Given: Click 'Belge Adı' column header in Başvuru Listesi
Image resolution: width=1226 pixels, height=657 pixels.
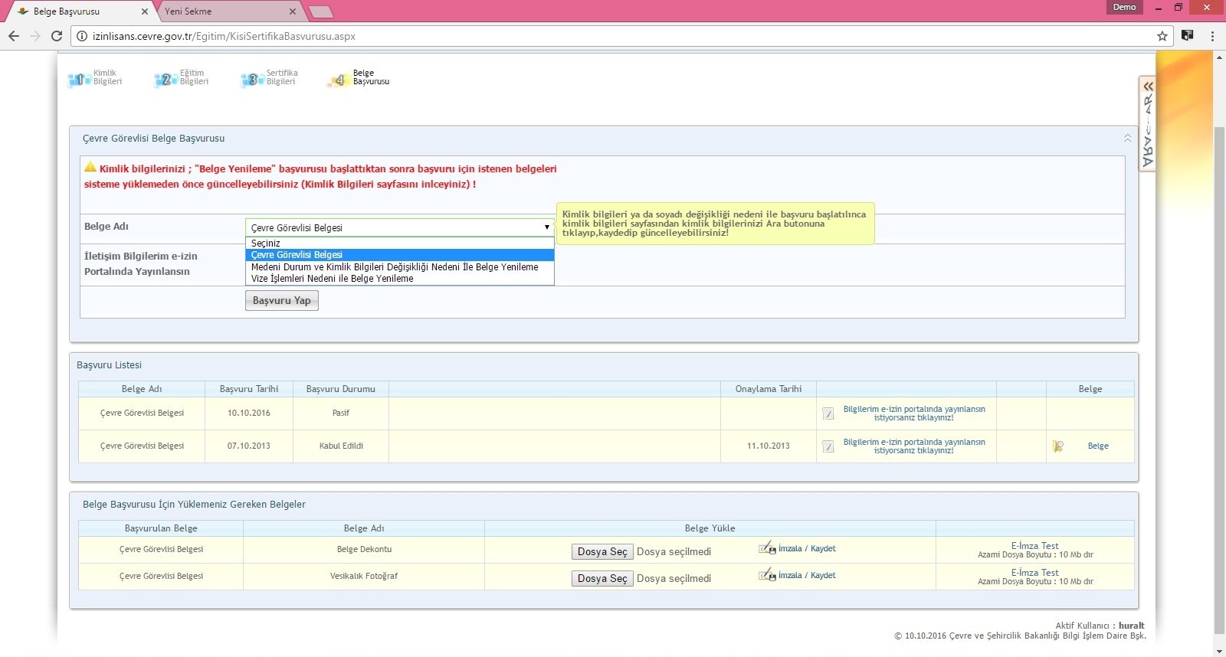Looking at the screenshot, I should coord(142,389).
